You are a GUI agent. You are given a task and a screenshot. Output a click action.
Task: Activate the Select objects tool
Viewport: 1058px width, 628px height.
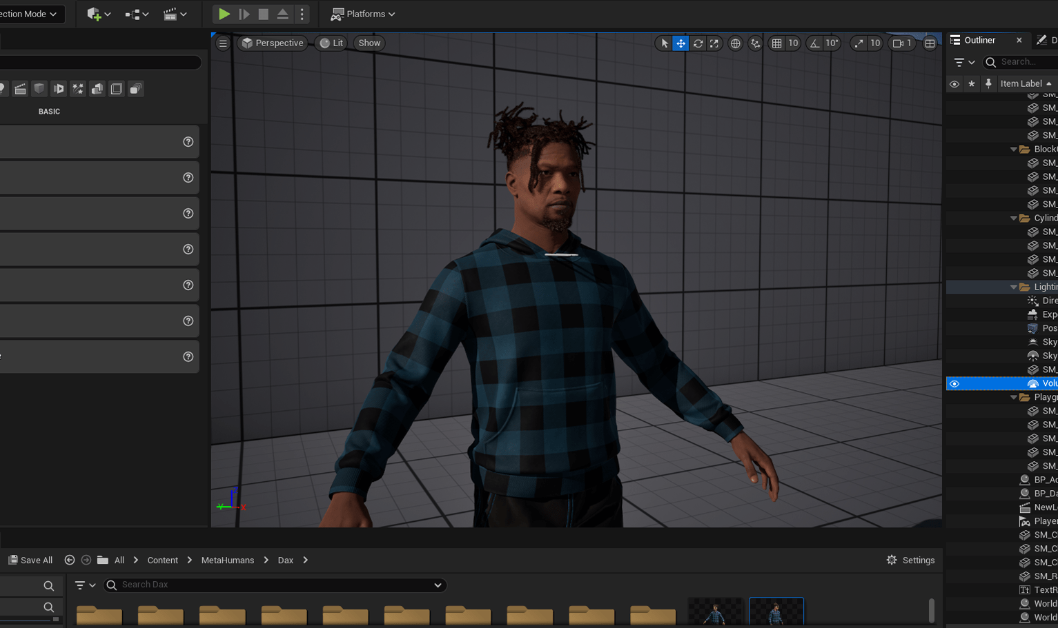pyautogui.click(x=664, y=43)
